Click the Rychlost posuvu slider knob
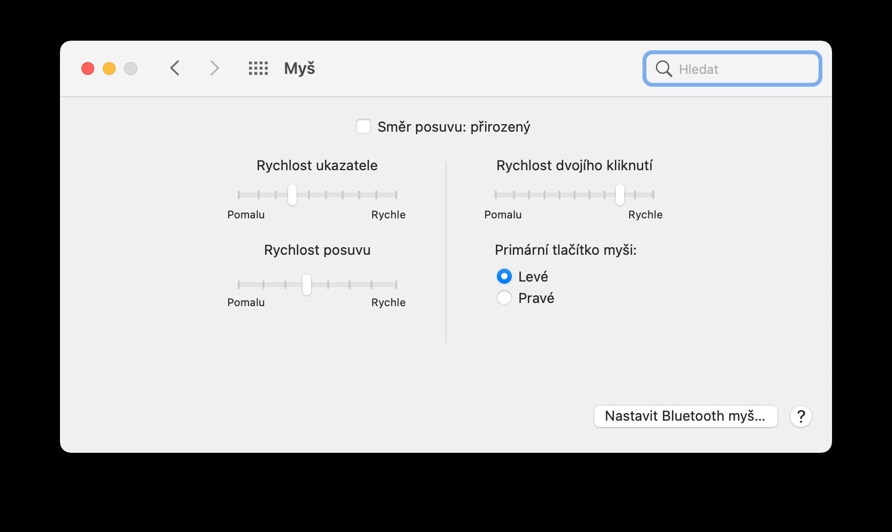Screen dimensions: 892x532 (x=307, y=285)
